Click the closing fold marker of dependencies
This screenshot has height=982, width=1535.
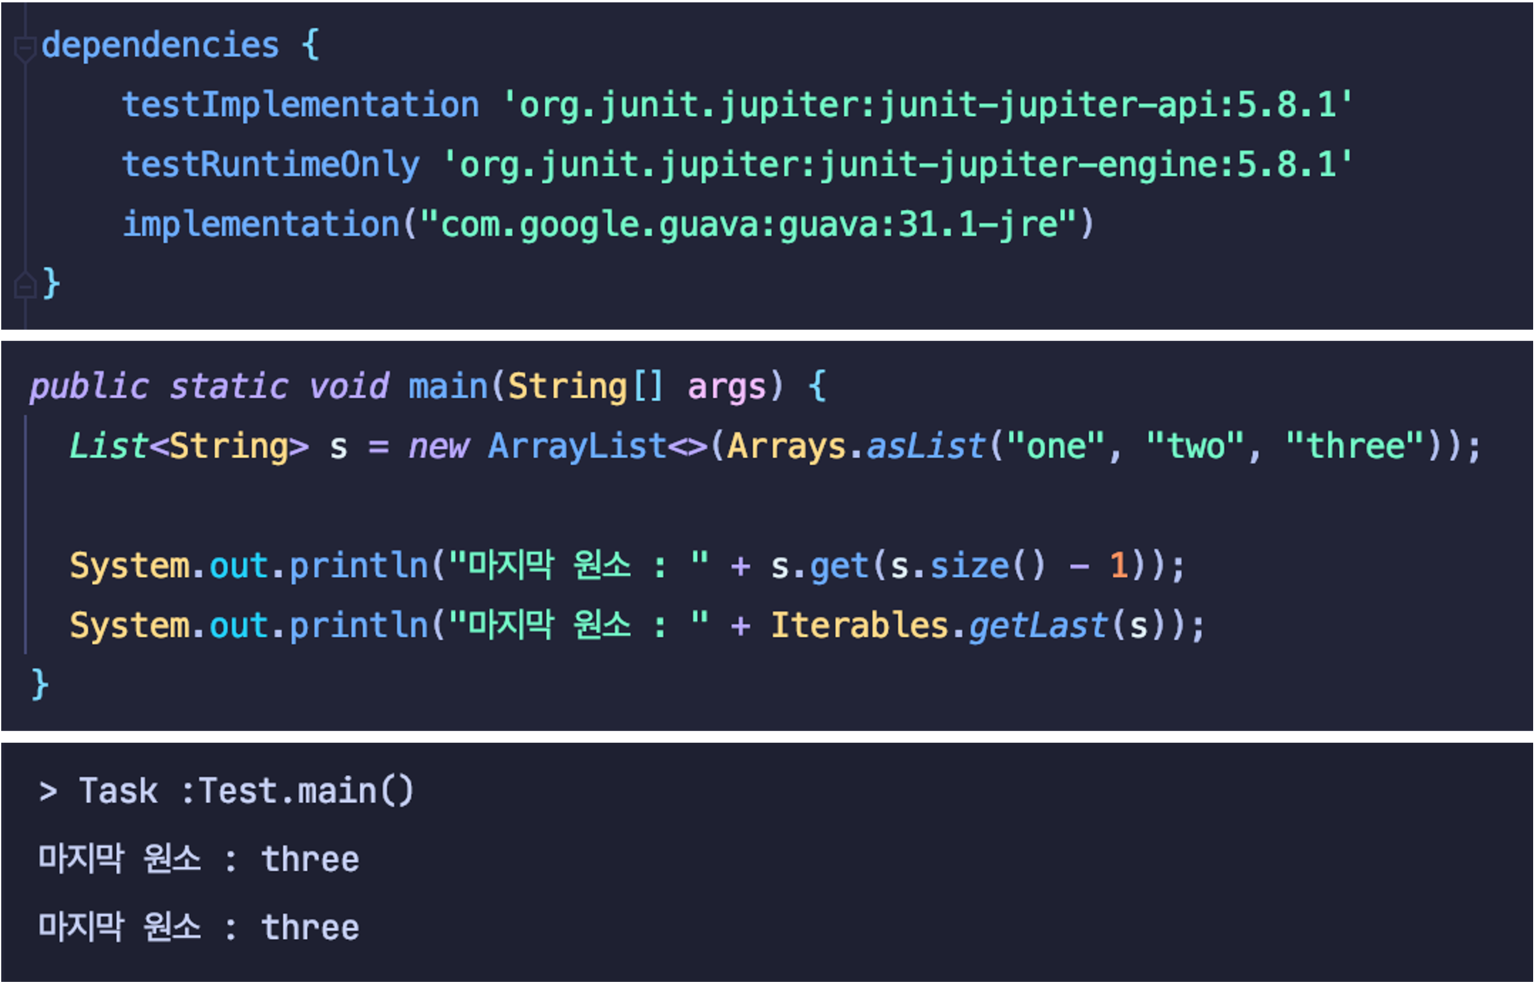(24, 285)
